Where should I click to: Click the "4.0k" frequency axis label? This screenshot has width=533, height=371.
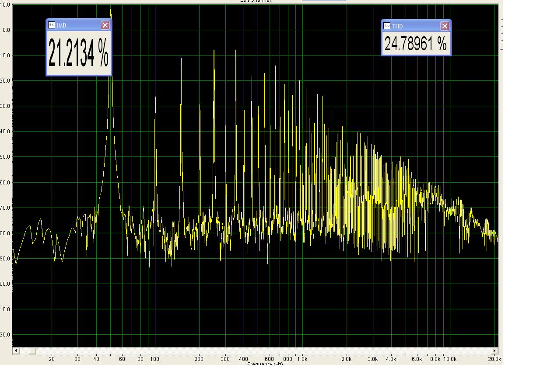[391, 359]
